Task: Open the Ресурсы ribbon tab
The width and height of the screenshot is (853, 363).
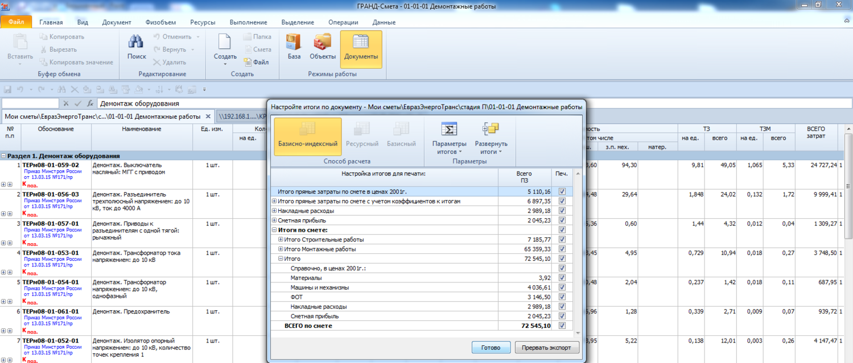Action: point(203,22)
